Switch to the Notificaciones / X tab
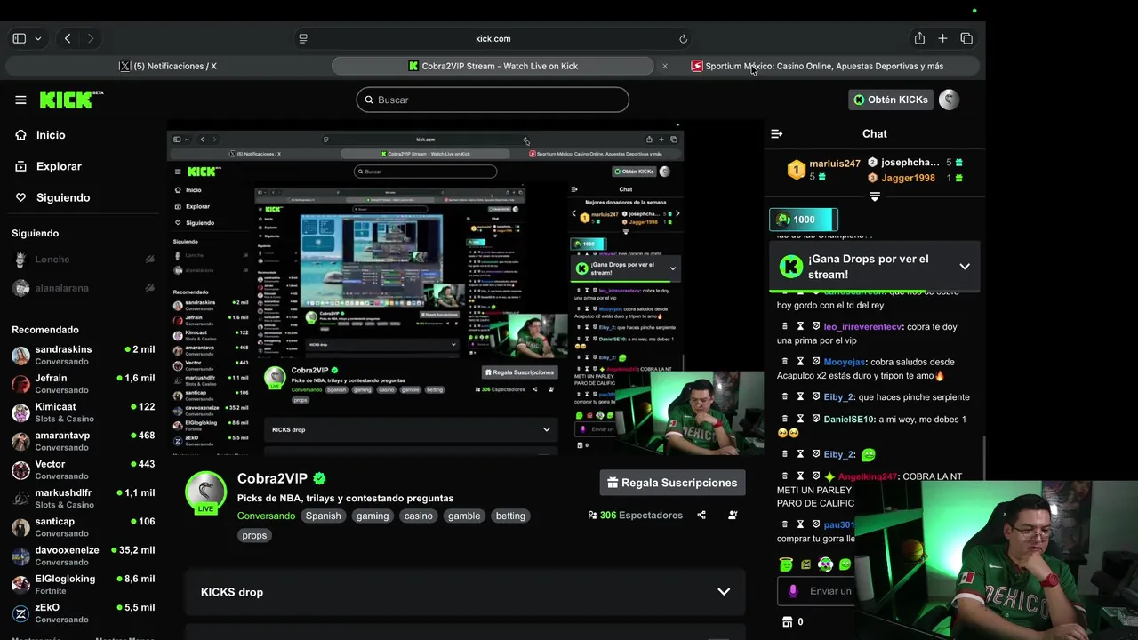The width and height of the screenshot is (1138, 640). (x=168, y=66)
